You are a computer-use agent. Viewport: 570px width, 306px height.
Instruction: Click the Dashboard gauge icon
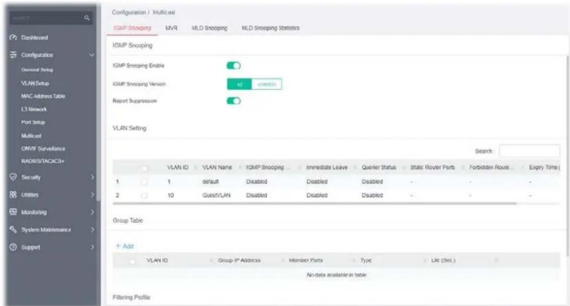(13, 38)
